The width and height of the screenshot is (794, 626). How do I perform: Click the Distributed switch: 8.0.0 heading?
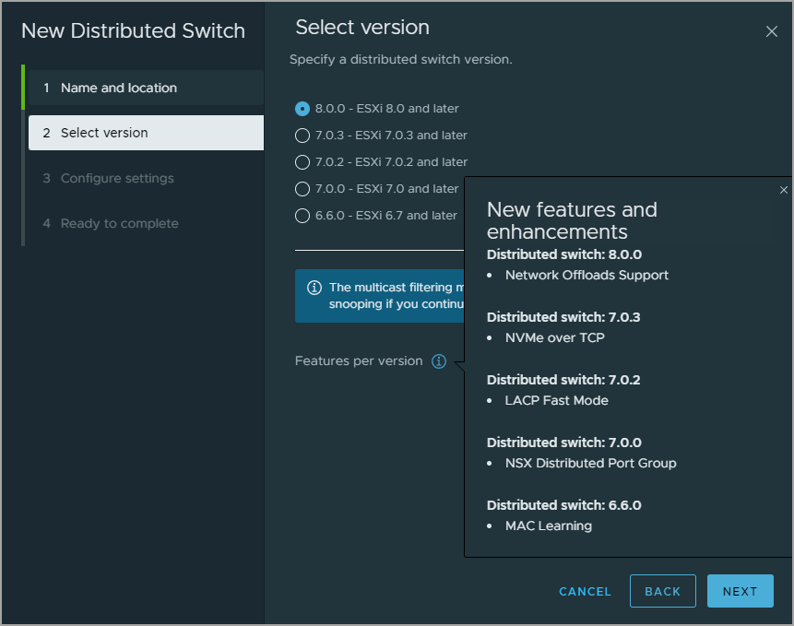coord(564,254)
